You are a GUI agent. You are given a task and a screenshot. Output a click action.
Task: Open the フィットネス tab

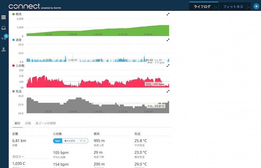pos(233,7)
